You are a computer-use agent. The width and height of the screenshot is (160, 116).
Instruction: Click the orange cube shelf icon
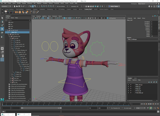click(20, 12)
